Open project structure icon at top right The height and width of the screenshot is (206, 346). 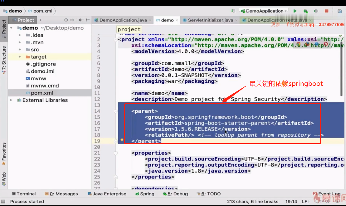pyautogui.click(x=339, y=11)
